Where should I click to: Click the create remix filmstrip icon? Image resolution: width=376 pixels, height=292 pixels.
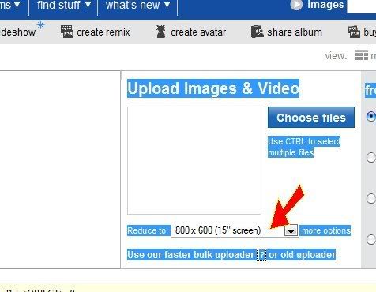click(67, 32)
